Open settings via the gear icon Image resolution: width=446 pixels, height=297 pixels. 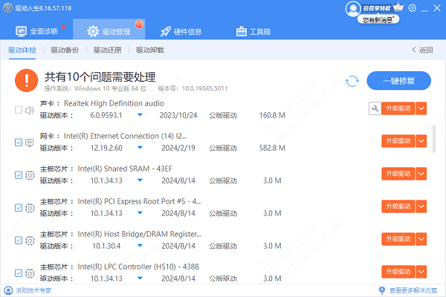[x=413, y=7]
